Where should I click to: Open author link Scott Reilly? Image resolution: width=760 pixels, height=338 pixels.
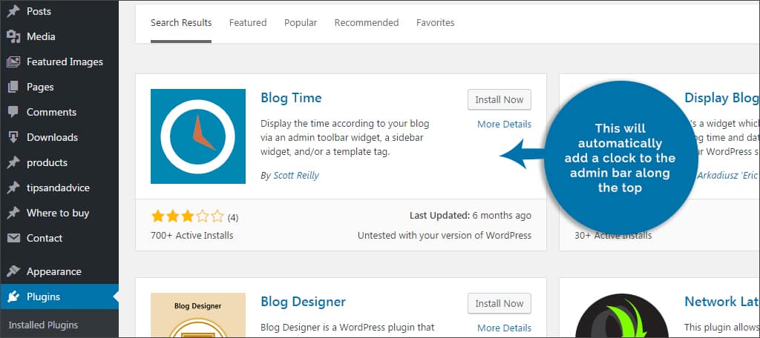tap(295, 175)
